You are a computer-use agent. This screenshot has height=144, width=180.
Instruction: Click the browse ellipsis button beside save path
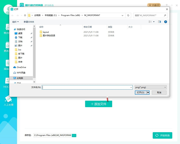[74, 136]
